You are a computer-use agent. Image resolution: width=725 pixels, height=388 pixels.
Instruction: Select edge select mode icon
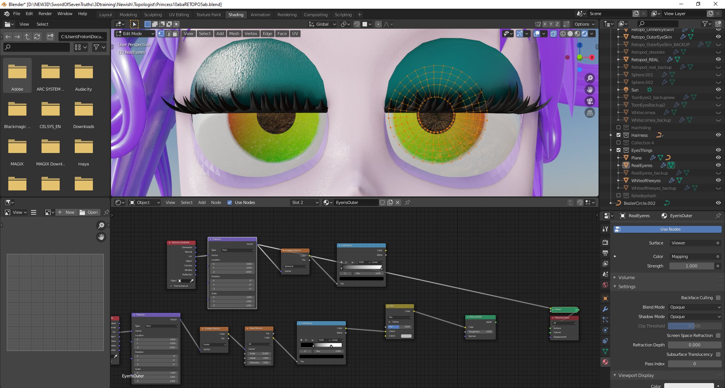tap(168, 34)
